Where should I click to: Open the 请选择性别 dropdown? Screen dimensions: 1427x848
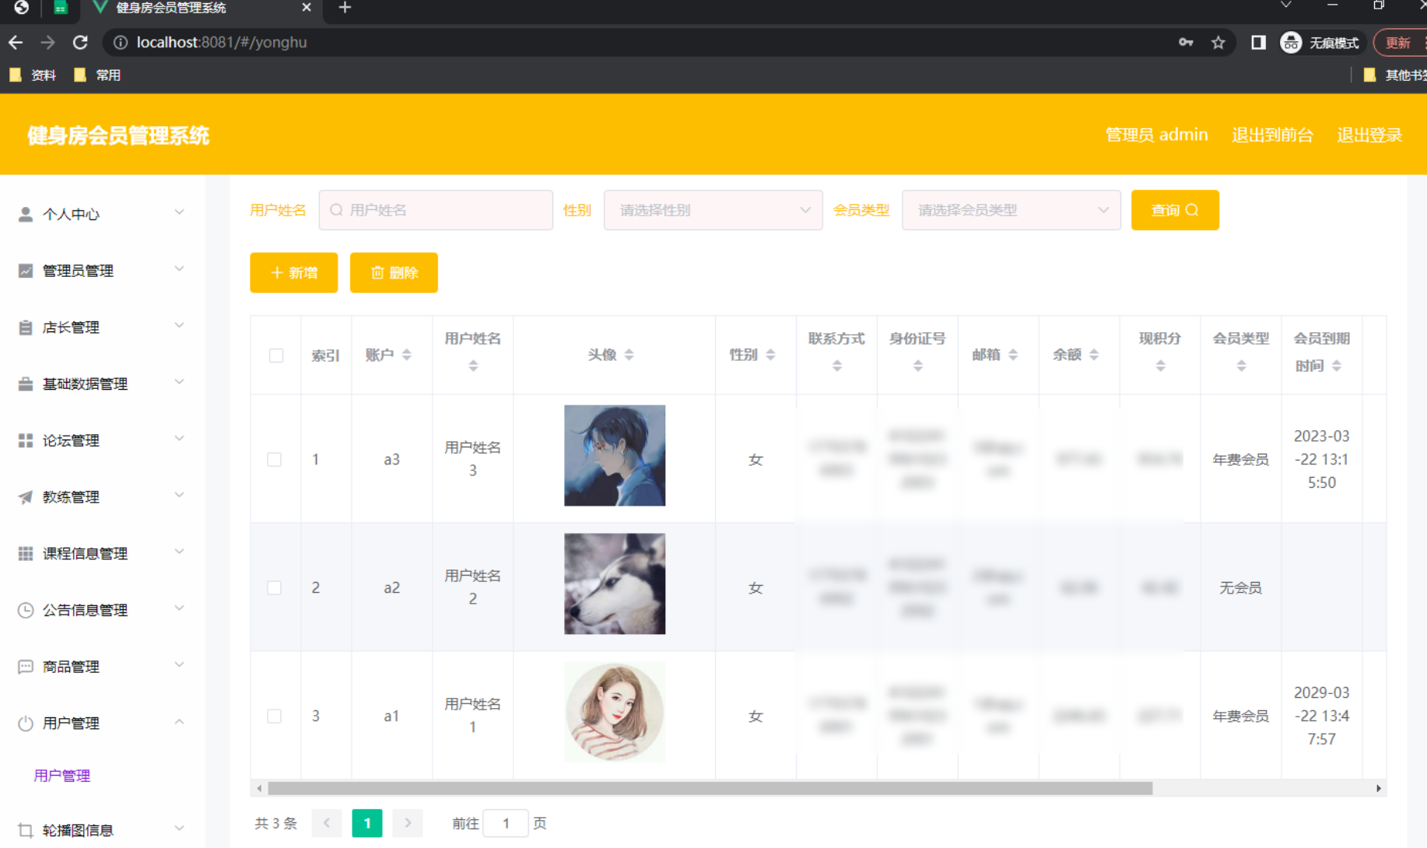point(713,210)
